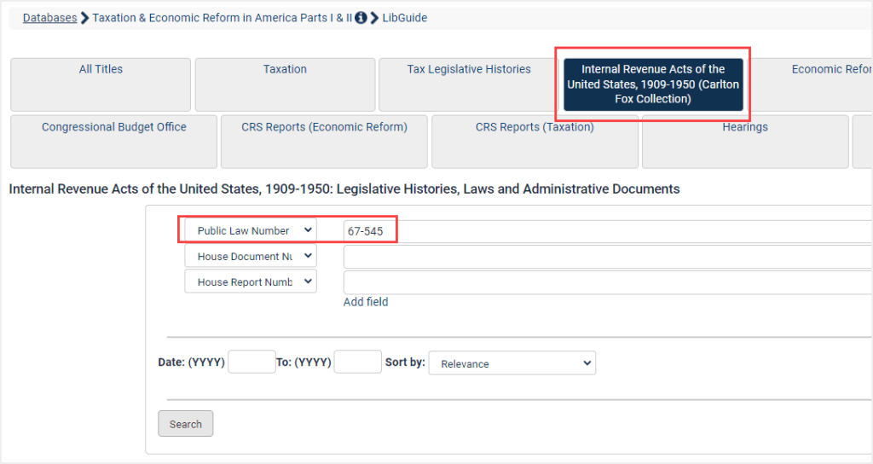Open the Tax Legislative Histories tab
Screen dimensions: 873x464
coord(469,84)
